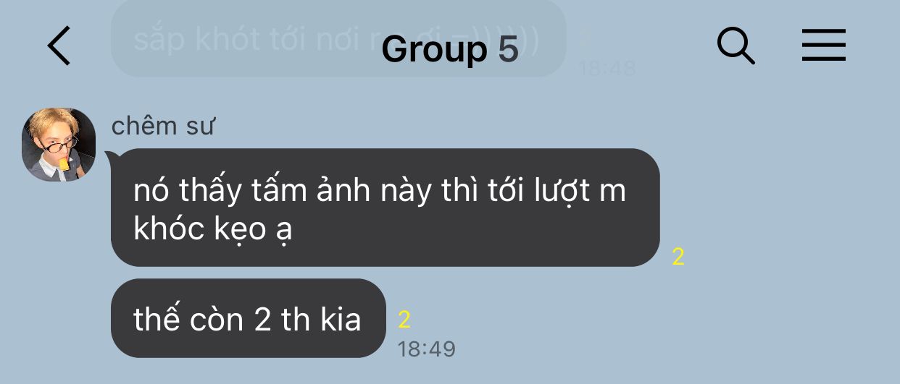This screenshot has height=384, width=900.
Task: Tap the faded "sắp khót tới nơi" message
Action: tap(338, 38)
